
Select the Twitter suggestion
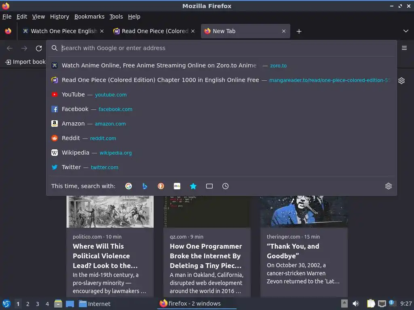pyautogui.click(x=221, y=167)
